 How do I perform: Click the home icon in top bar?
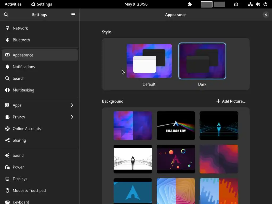236,4
